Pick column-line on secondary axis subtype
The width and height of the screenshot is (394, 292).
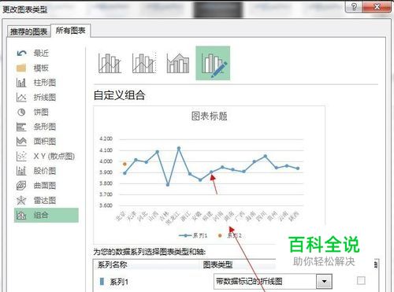pos(144,63)
